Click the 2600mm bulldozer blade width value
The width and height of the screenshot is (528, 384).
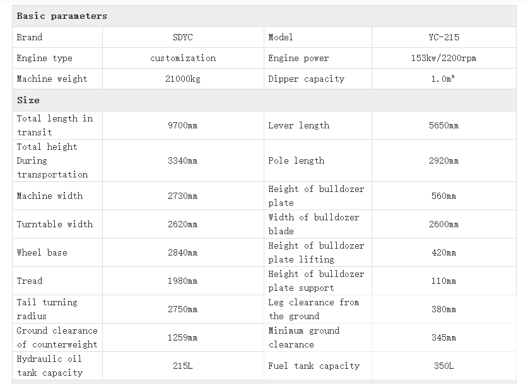coord(443,224)
